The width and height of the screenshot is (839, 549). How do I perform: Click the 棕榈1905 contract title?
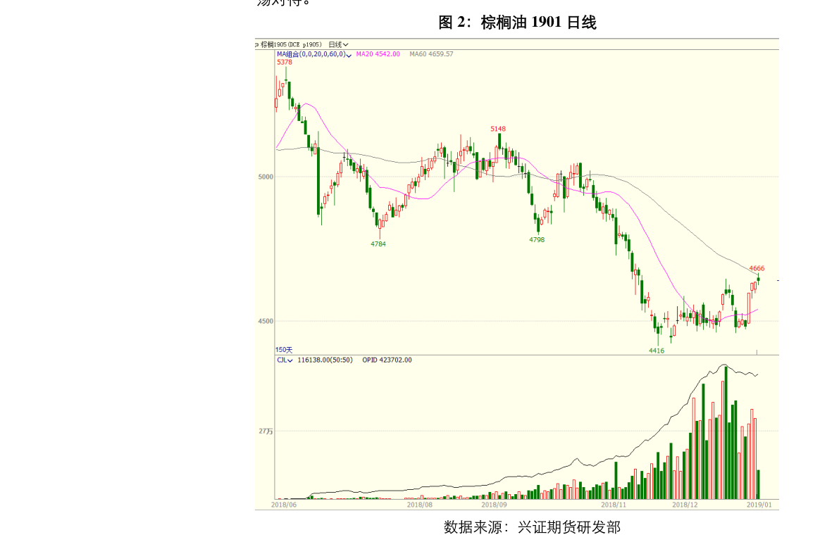tap(289, 44)
